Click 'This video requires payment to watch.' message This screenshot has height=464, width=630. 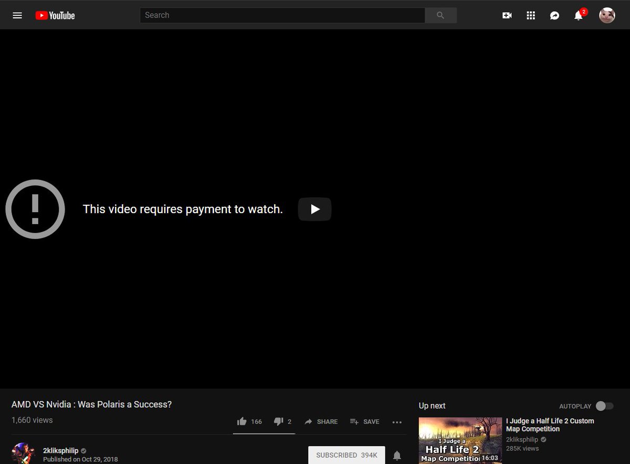coord(183,209)
